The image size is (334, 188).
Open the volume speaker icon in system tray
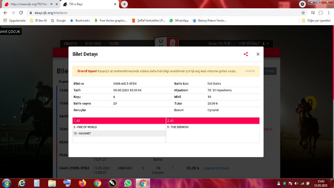(x=296, y=183)
